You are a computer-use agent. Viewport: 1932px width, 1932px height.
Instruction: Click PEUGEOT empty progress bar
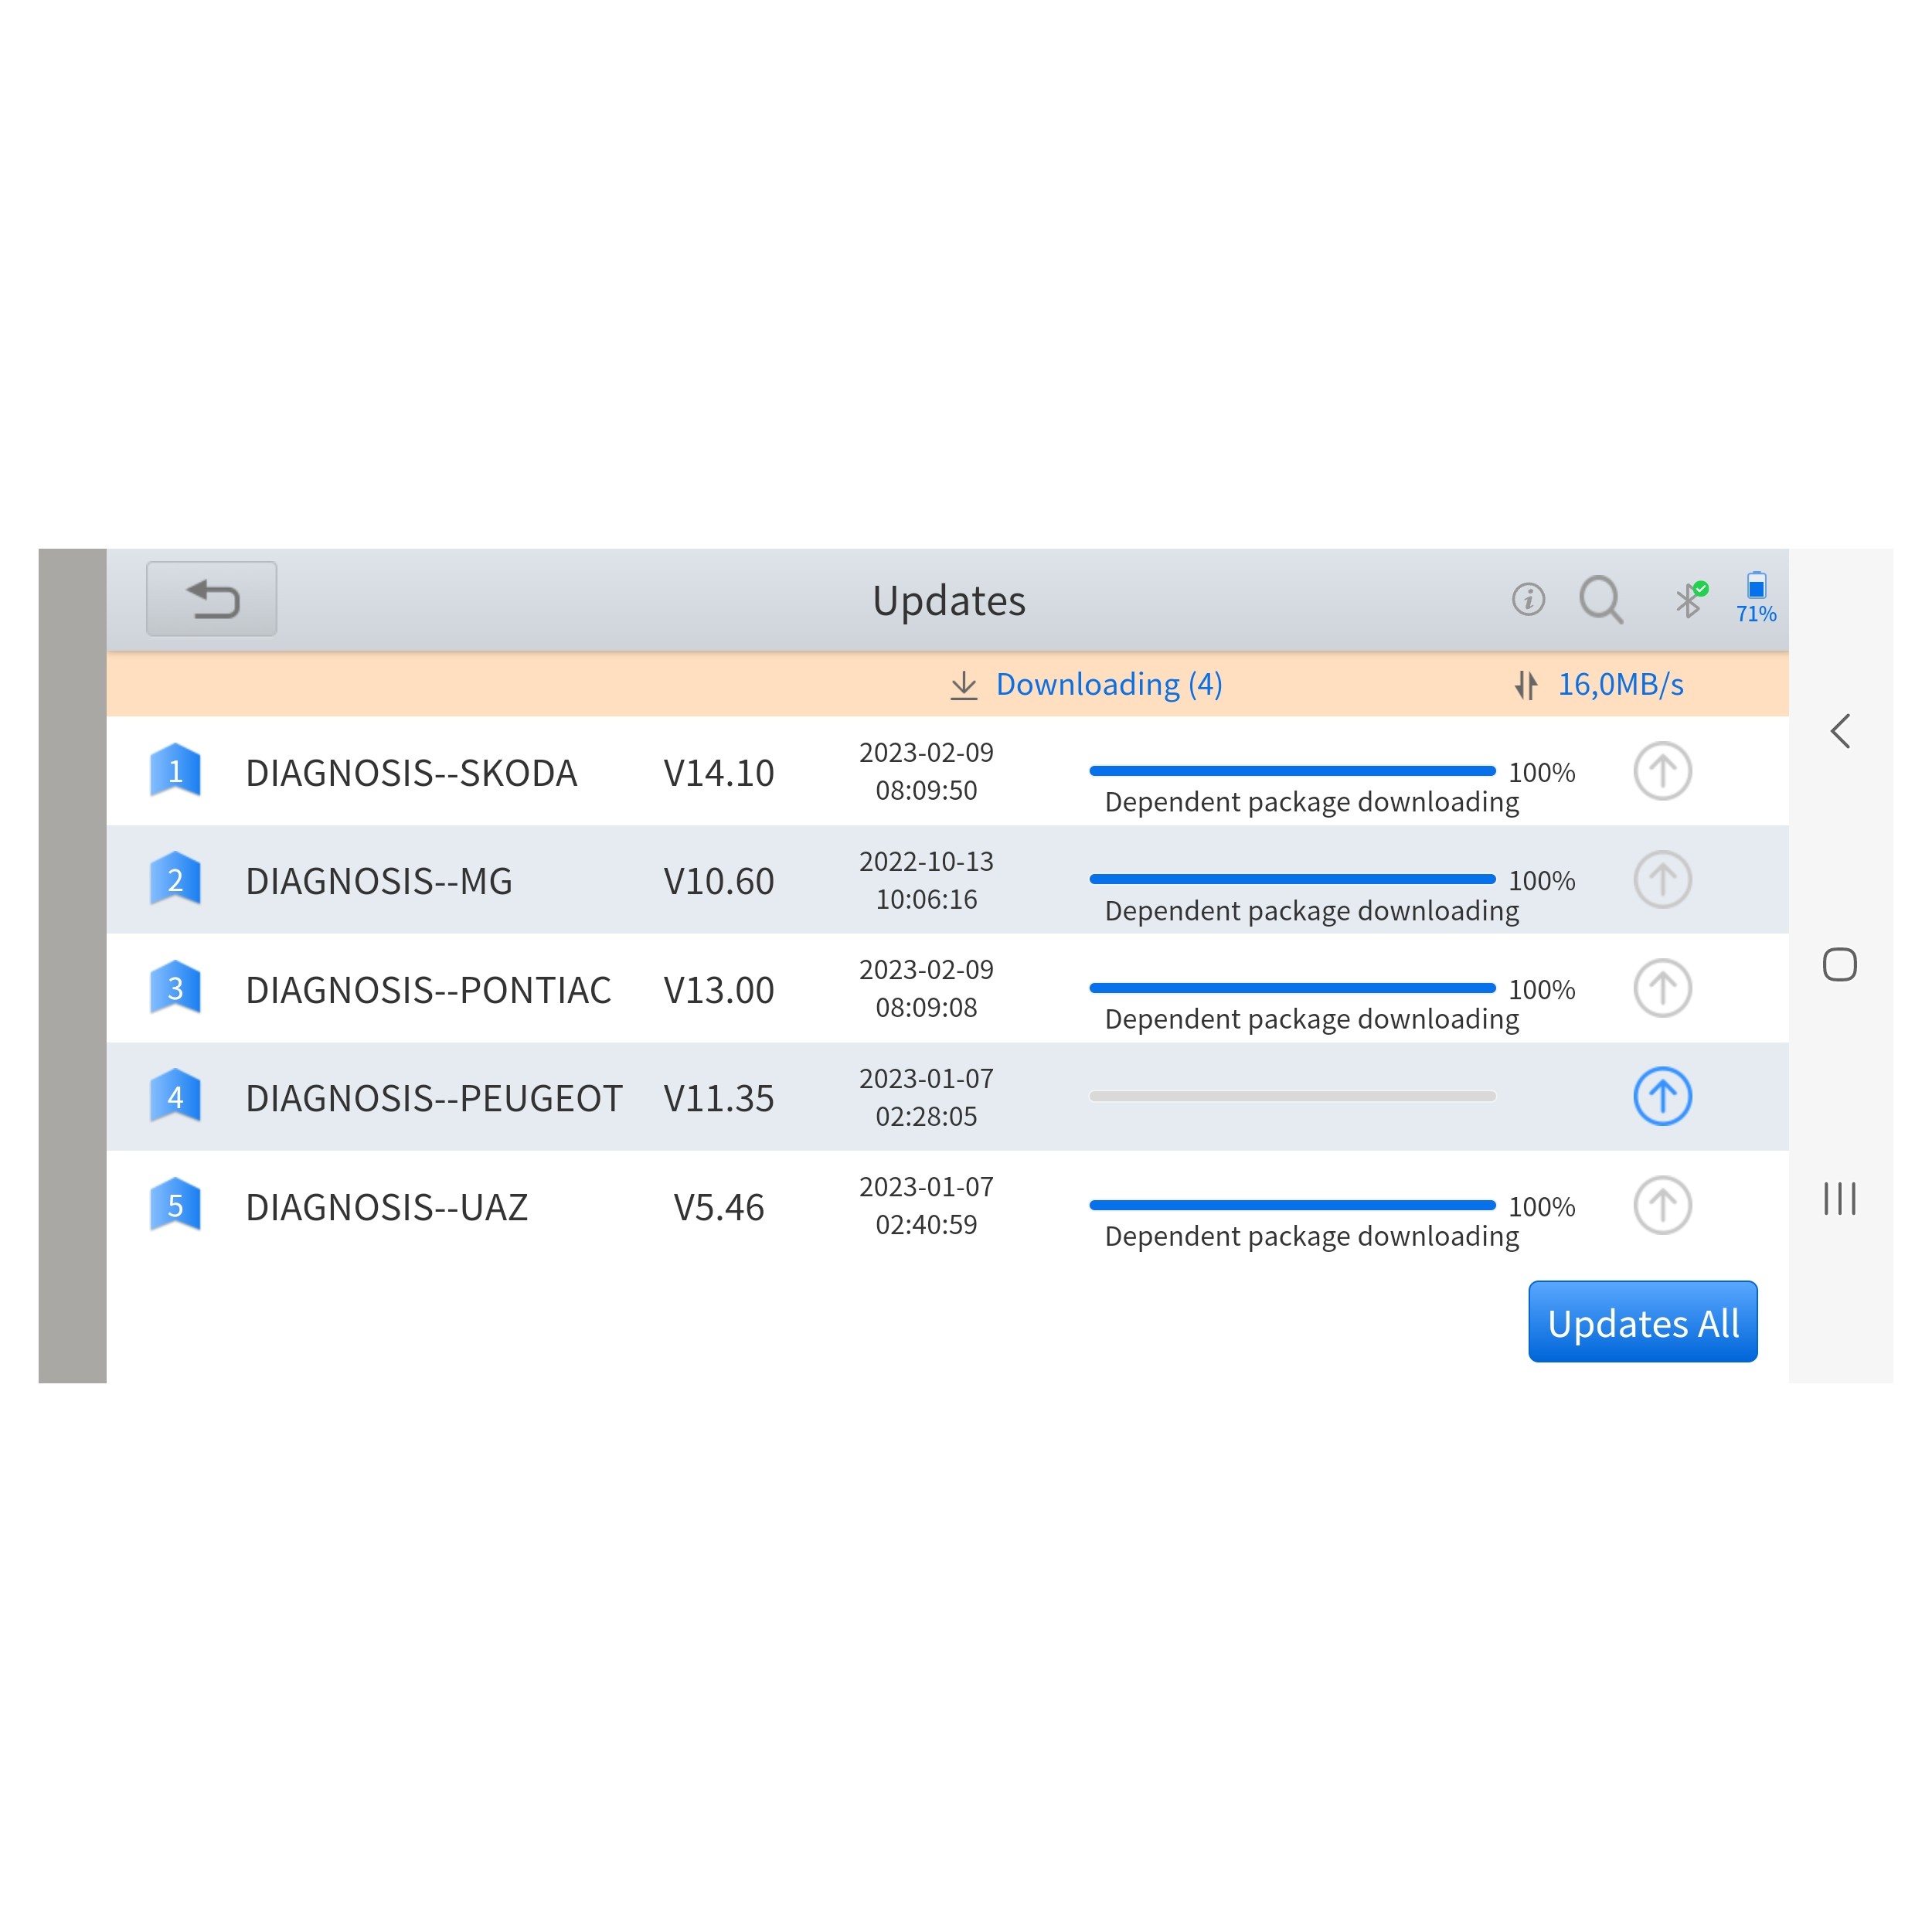(x=1292, y=1096)
